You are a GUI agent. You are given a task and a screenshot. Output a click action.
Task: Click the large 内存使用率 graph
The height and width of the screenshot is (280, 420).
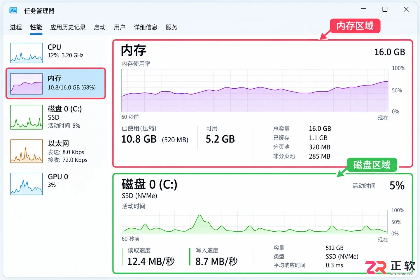(255, 90)
